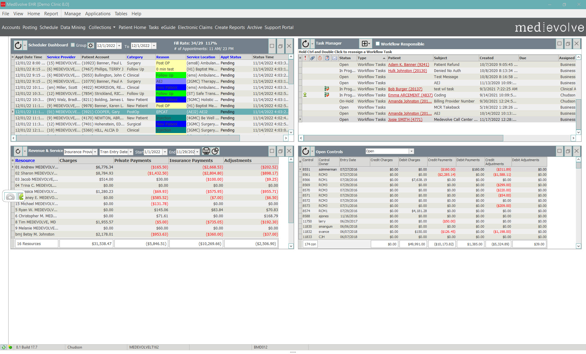Click the Electronic Claims toolbar button
Viewport: 586px width, 354px height.
pyautogui.click(x=195, y=27)
